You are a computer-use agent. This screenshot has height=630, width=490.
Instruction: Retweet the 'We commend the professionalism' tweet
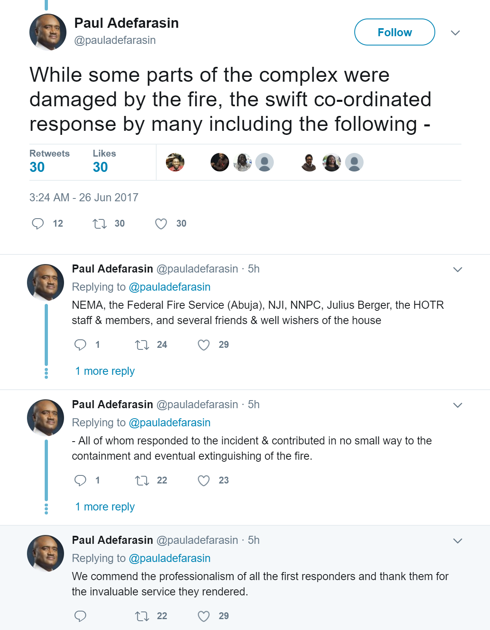pyautogui.click(x=142, y=616)
